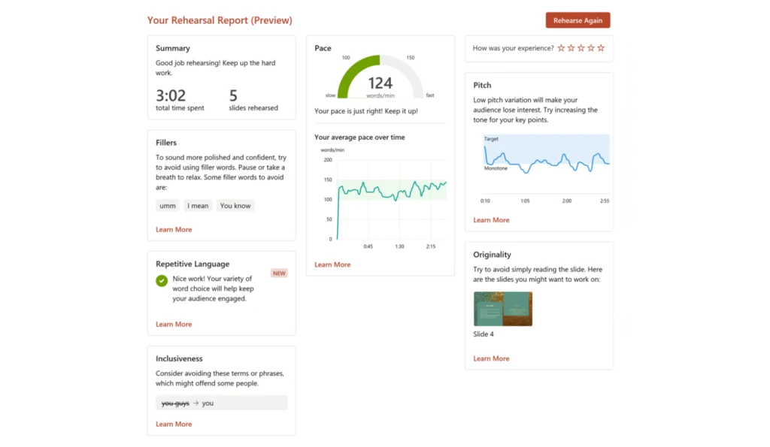Open Learn More under Repetitive Language
The width and height of the screenshot is (770, 447).
174,325
